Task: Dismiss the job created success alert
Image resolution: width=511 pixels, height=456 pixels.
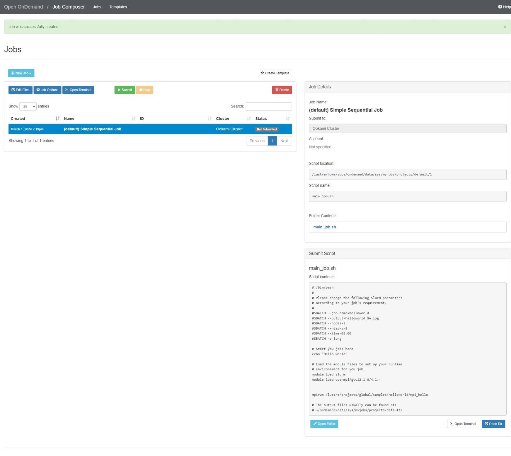Action: (505, 27)
